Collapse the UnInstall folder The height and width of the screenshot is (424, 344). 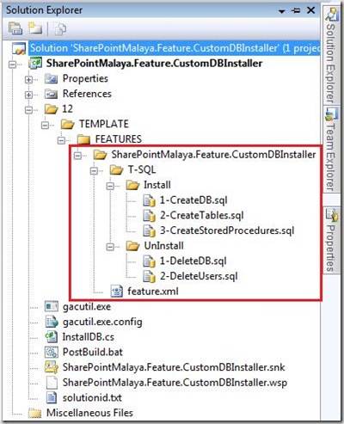pos(110,247)
